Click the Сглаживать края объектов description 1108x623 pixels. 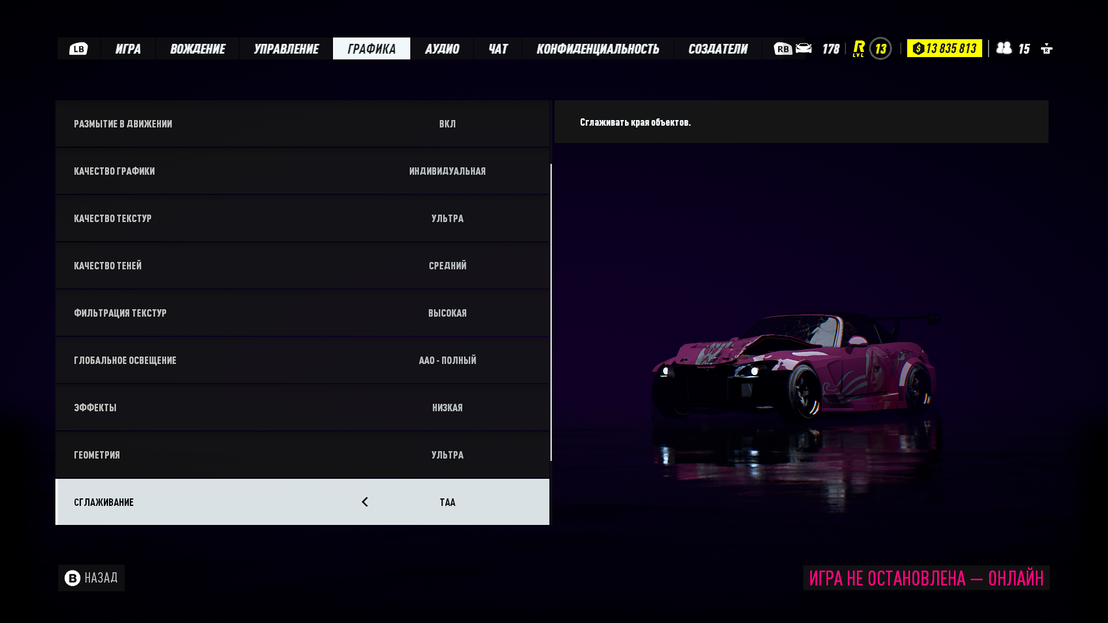635,122
